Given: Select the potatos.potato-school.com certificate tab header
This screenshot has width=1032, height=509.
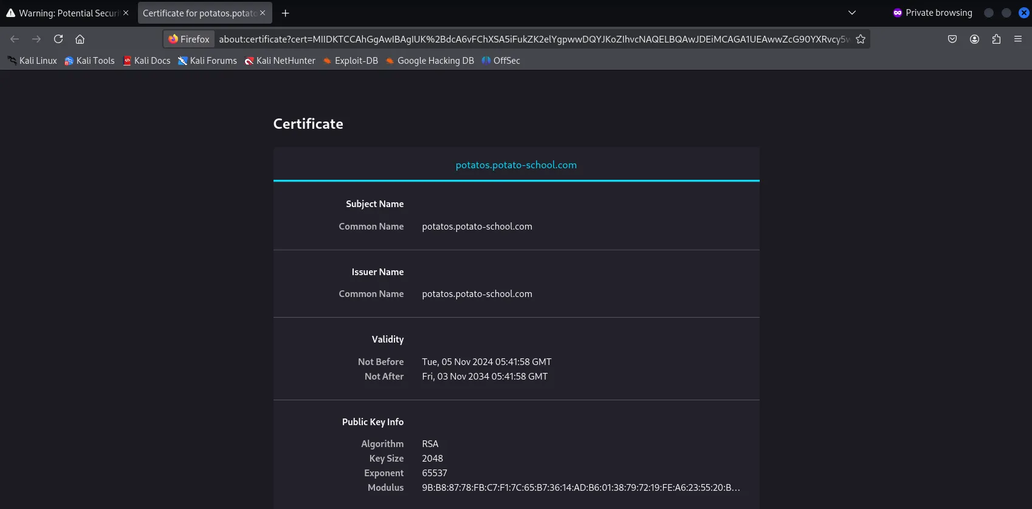Looking at the screenshot, I should click(x=516, y=165).
